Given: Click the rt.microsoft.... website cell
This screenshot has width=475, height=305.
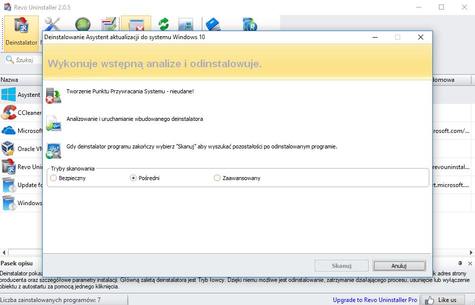Looking at the screenshot, I should 451,185.
